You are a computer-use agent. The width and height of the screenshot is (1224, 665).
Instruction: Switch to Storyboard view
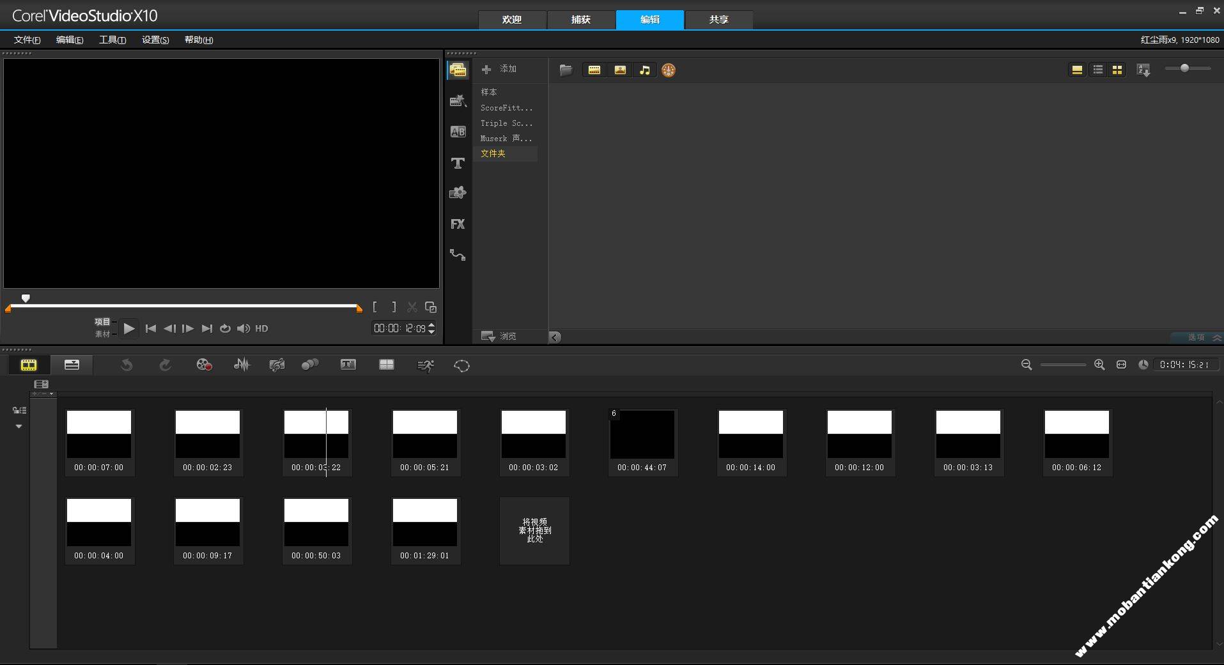click(29, 365)
